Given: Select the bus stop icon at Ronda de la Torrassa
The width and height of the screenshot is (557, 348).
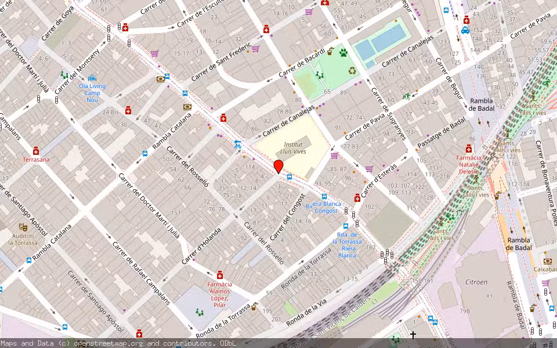Looking at the screenshot, I should coord(345,226).
